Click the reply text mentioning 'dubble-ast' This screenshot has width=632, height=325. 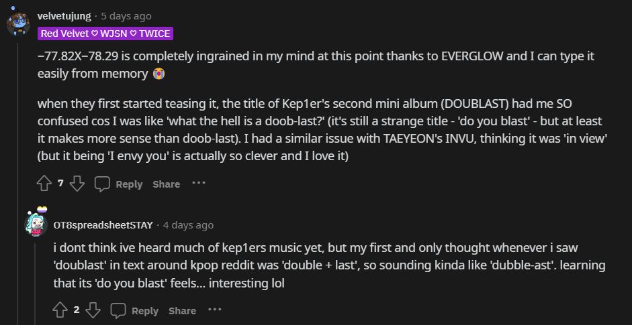tap(329, 265)
